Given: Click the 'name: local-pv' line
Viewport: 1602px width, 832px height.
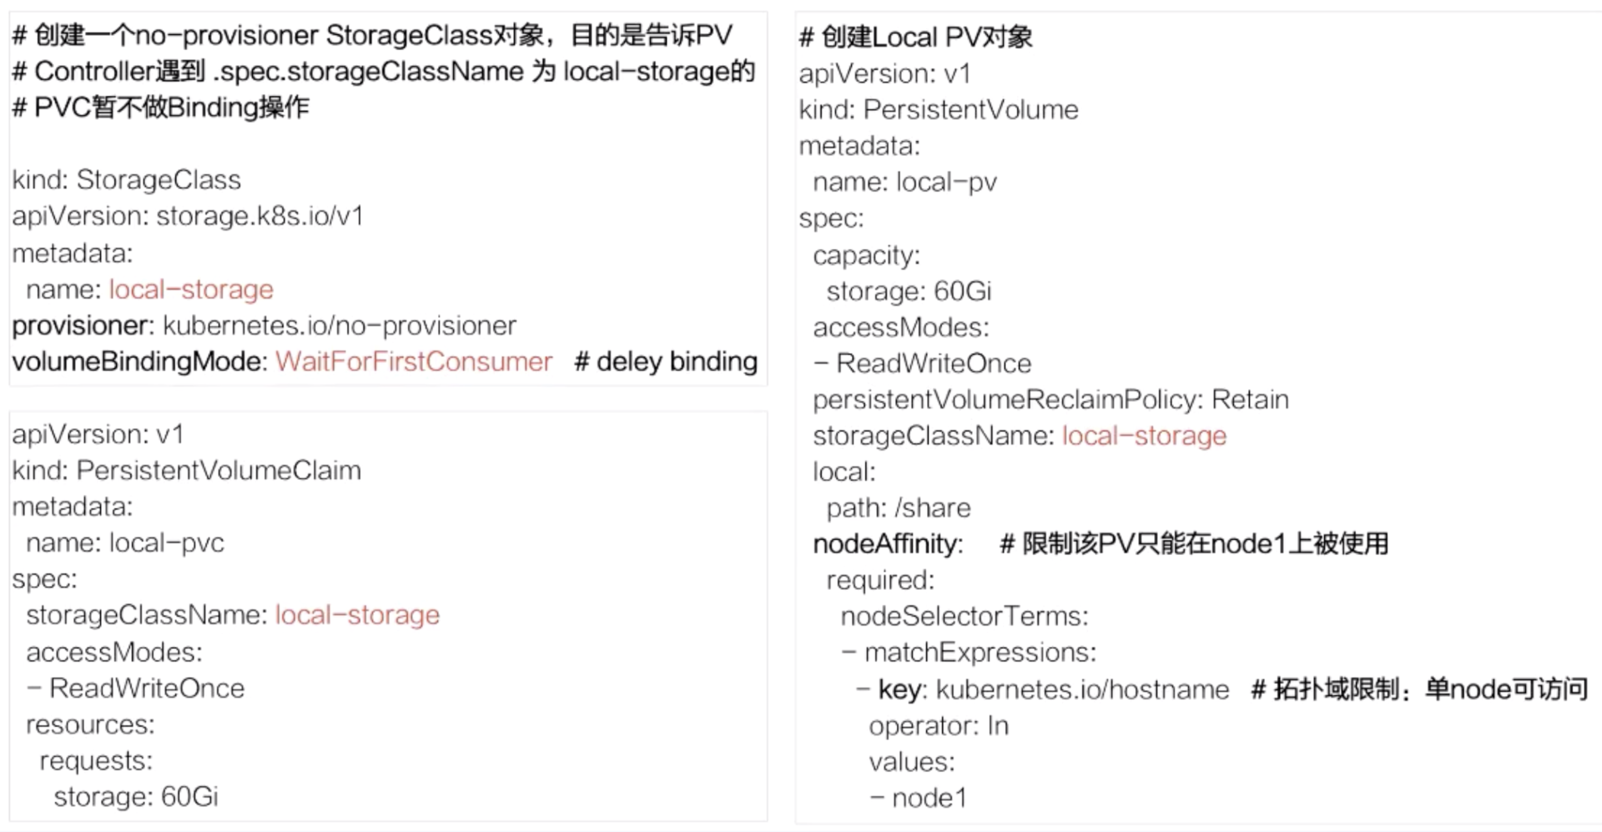Looking at the screenshot, I should (x=905, y=182).
